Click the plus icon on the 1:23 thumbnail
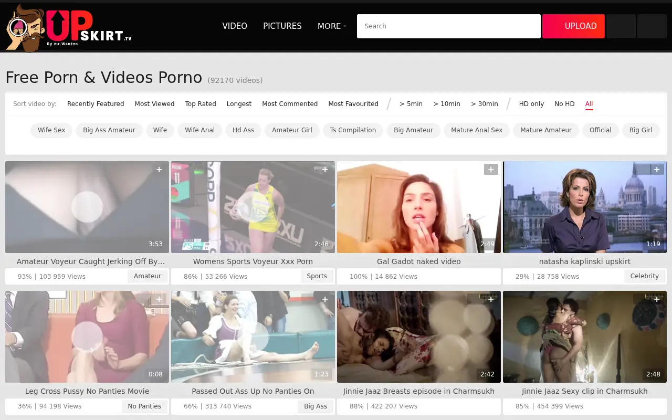The image size is (672, 420). point(325,299)
